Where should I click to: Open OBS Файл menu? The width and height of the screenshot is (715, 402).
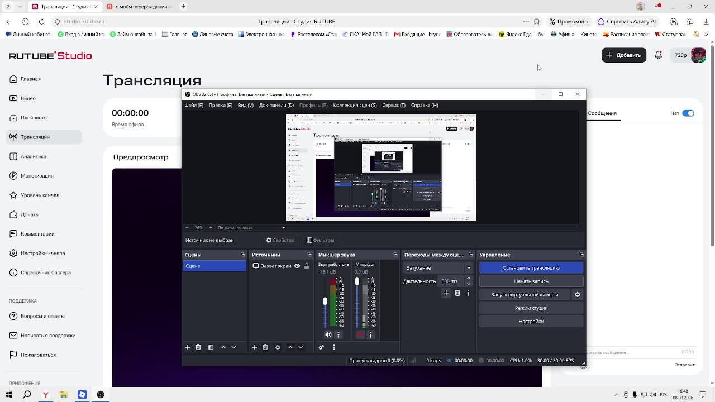coord(194,105)
